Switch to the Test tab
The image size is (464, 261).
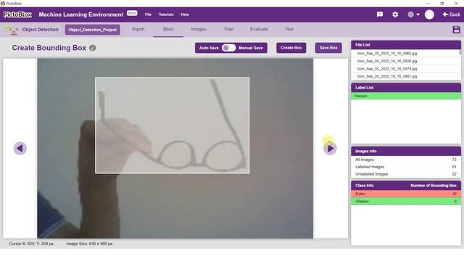289,29
